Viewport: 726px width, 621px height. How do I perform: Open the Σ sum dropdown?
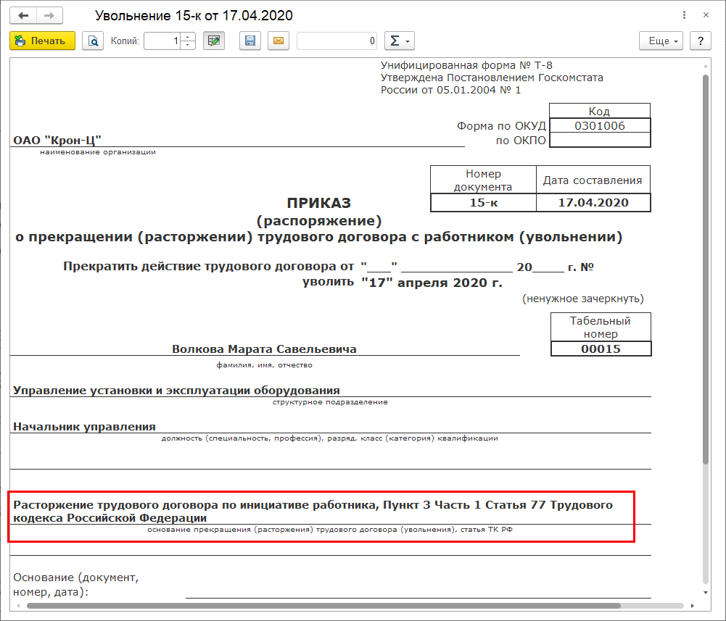pyautogui.click(x=399, y=41)
